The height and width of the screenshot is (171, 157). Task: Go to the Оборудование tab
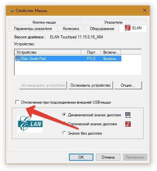102,29
